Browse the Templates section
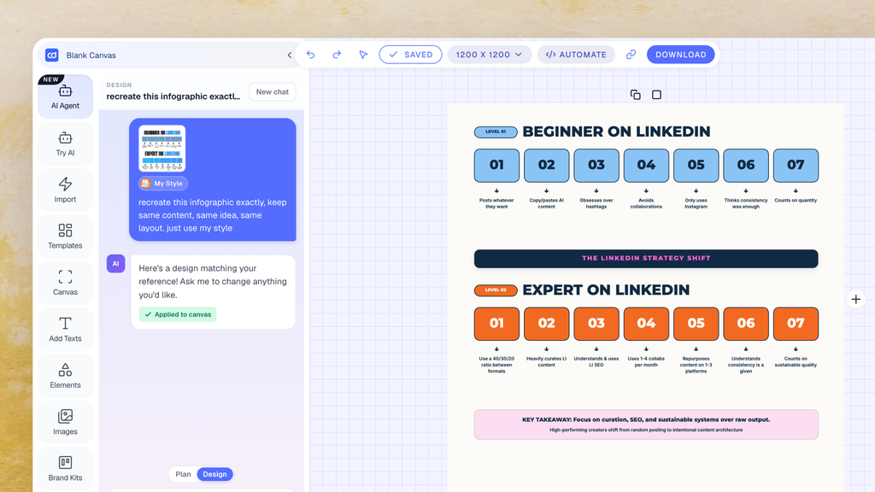This screenshot has width=875, height=492. [65, 237]
